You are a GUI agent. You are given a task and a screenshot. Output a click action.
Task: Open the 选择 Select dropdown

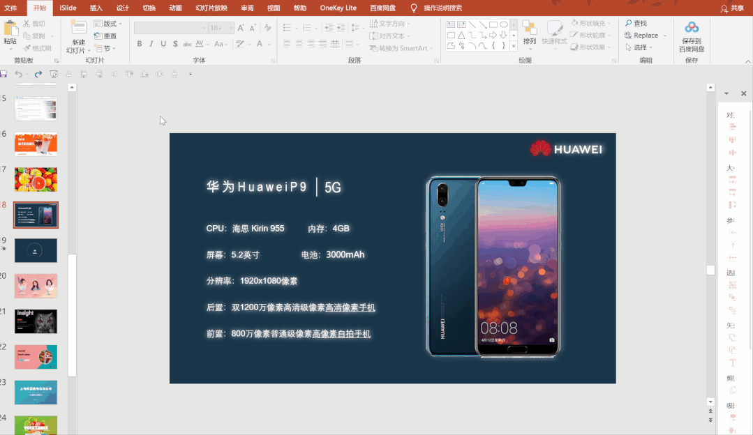click(x=639, y=47)
